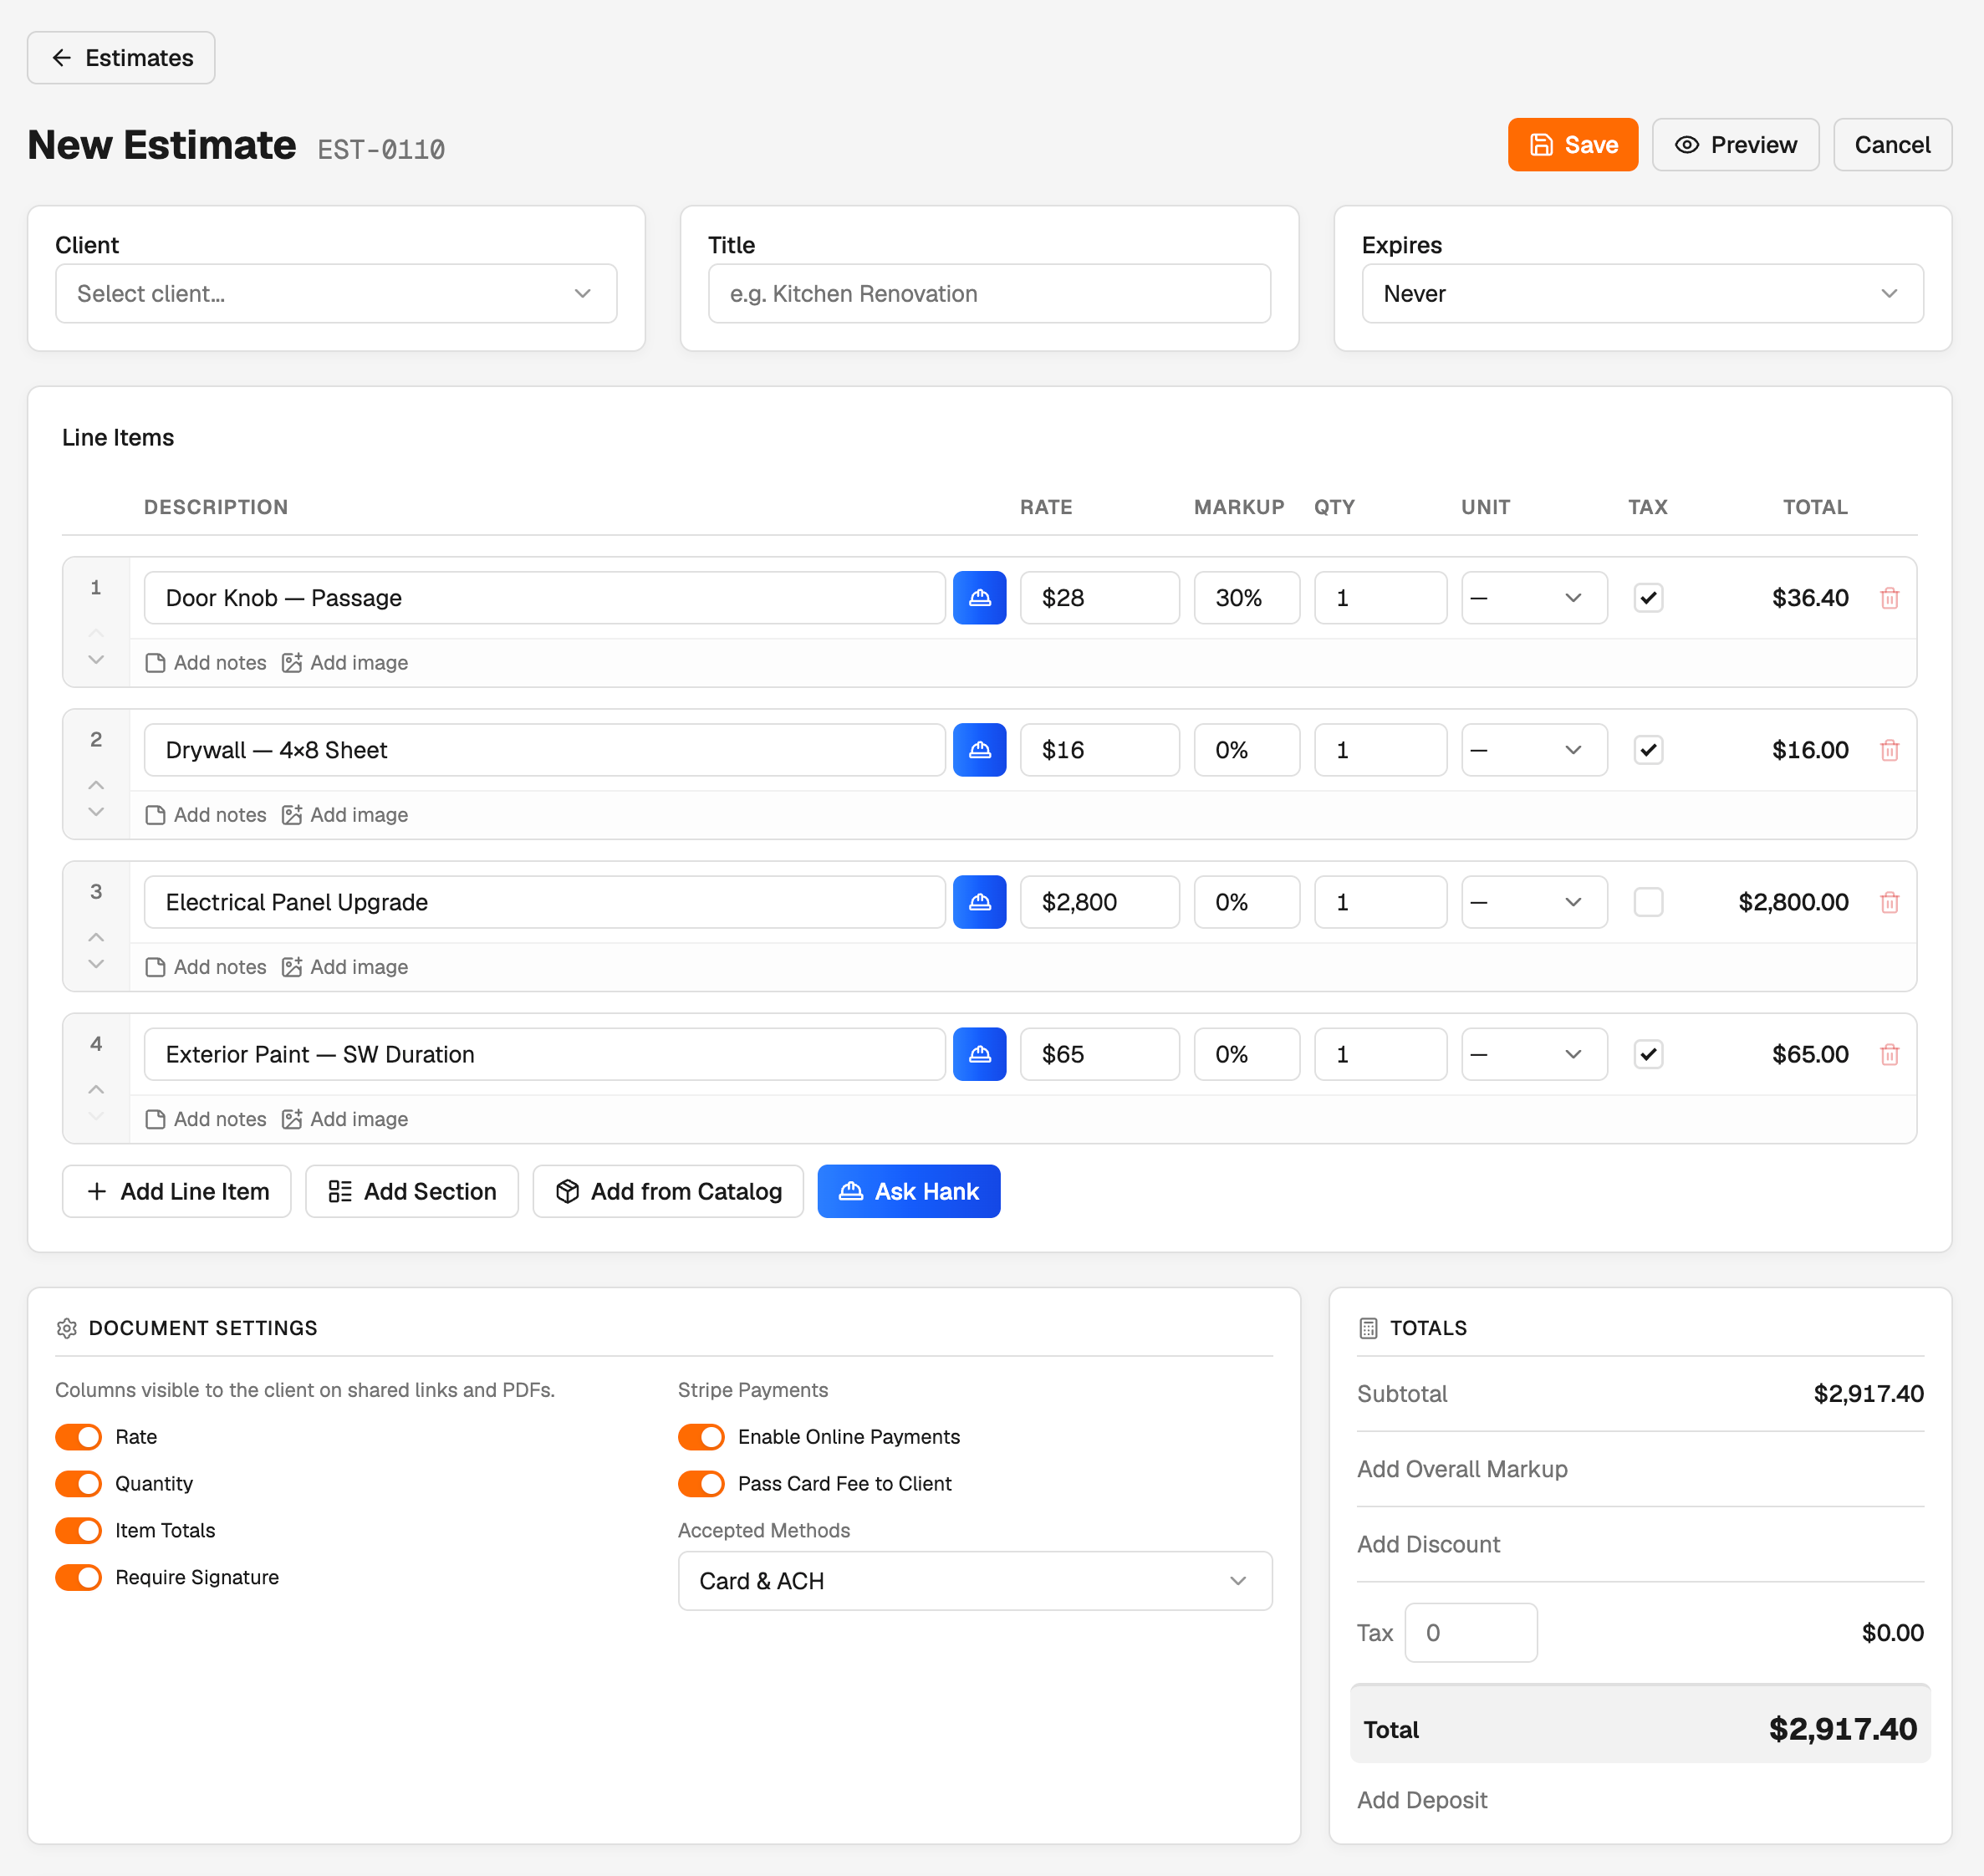
Task: Open the Select client dropdown
Action: coord(336,294)
